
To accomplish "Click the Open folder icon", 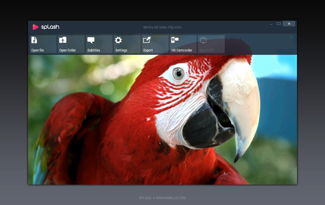I will pyautogui.click(x=63, y=40).
